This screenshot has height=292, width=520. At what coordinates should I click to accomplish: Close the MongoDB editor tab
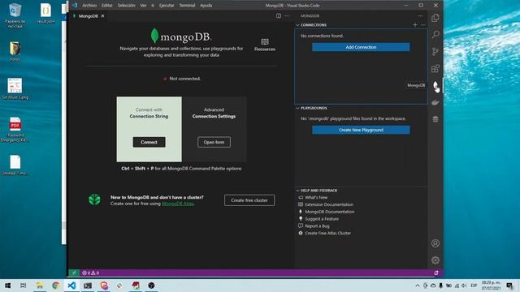[x=103, y=16]
